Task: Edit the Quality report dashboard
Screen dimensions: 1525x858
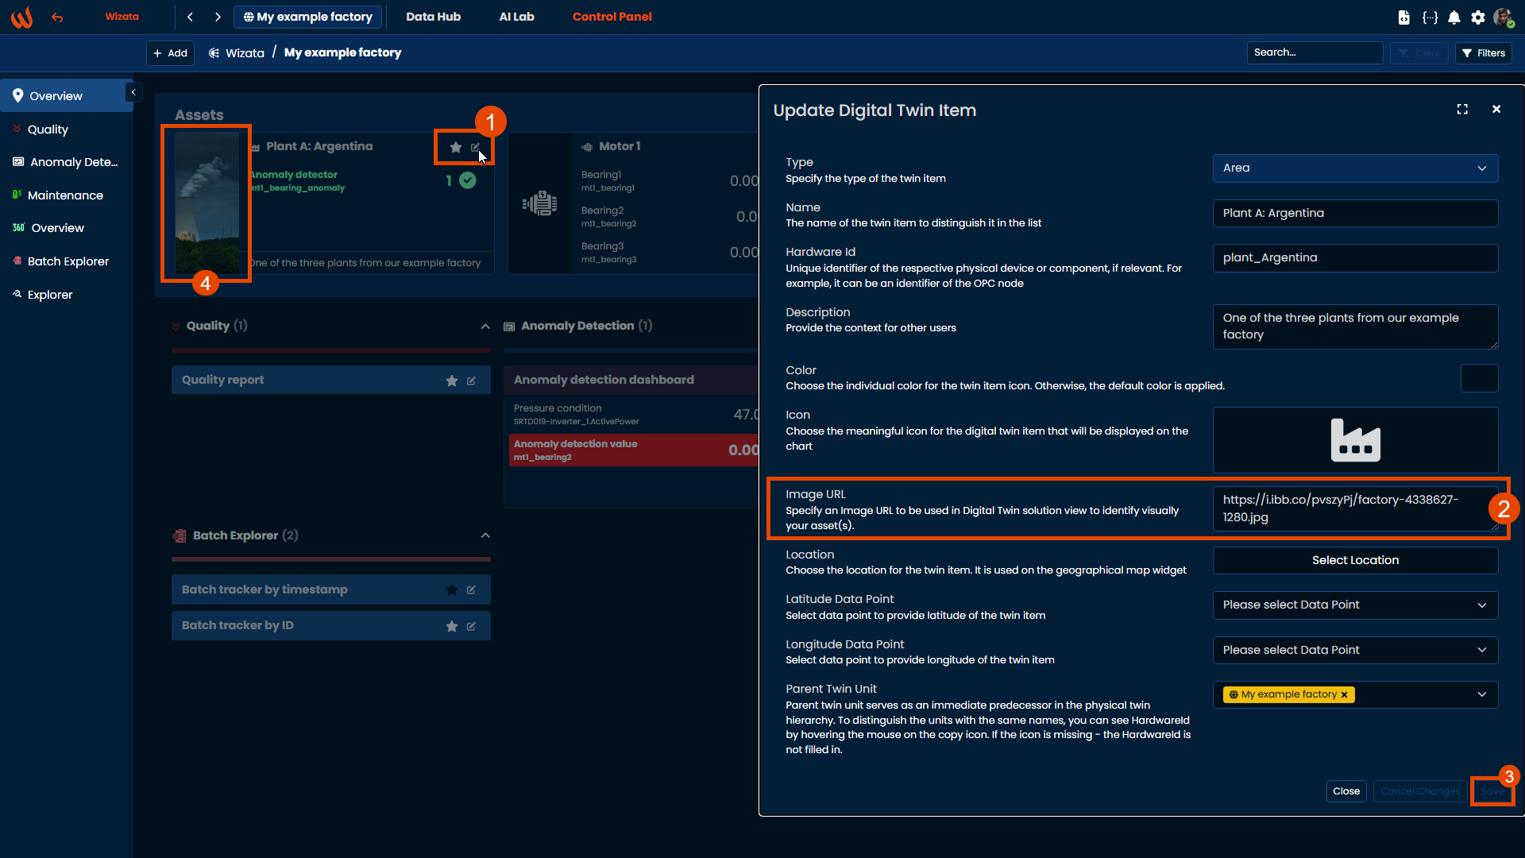Action: pos(471,381)
